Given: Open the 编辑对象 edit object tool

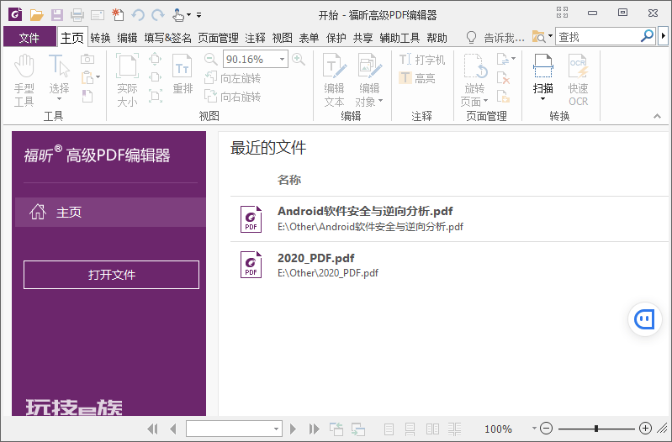Looking at the screenshot, I should click(369, 80).
